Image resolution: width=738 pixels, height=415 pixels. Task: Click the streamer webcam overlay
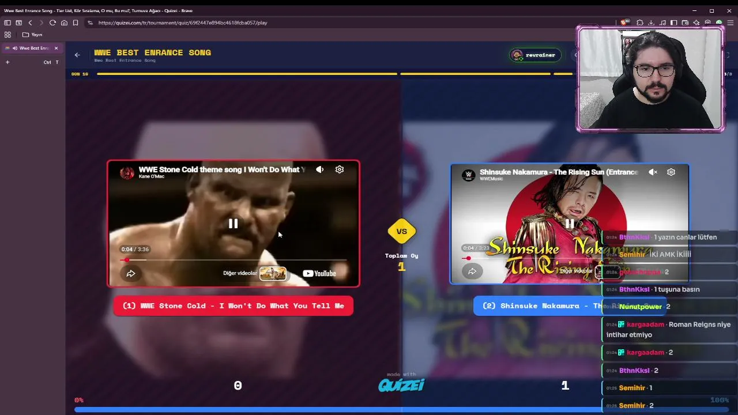tap(650, 79)
